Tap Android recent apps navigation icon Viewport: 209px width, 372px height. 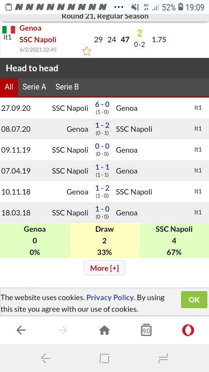163,358
